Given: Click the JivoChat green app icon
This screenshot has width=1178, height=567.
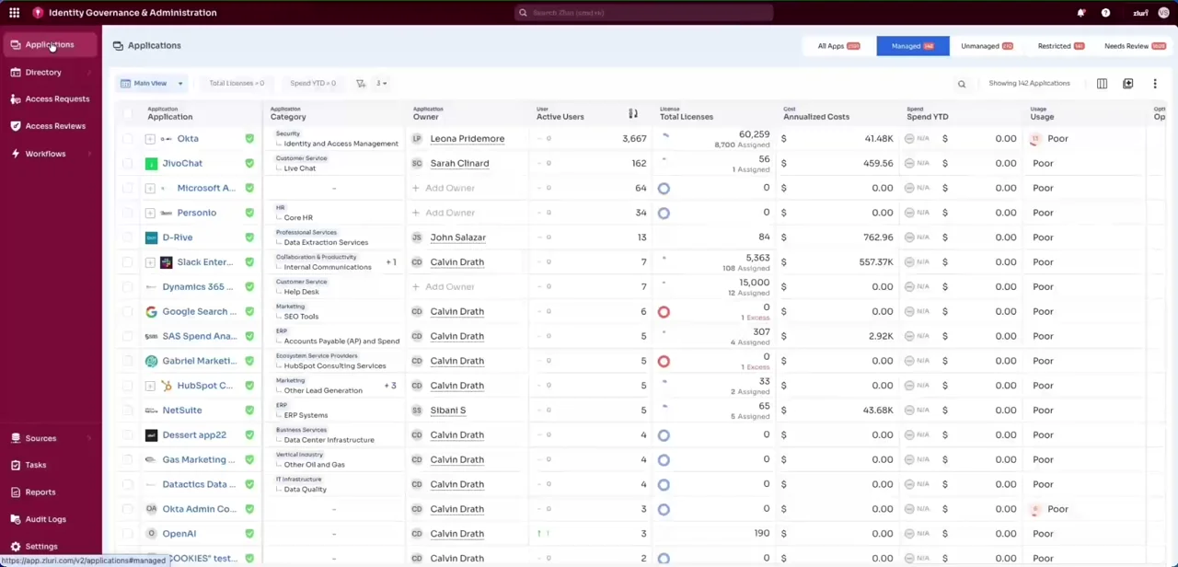Looking at the screenshot, I should 151,163.
